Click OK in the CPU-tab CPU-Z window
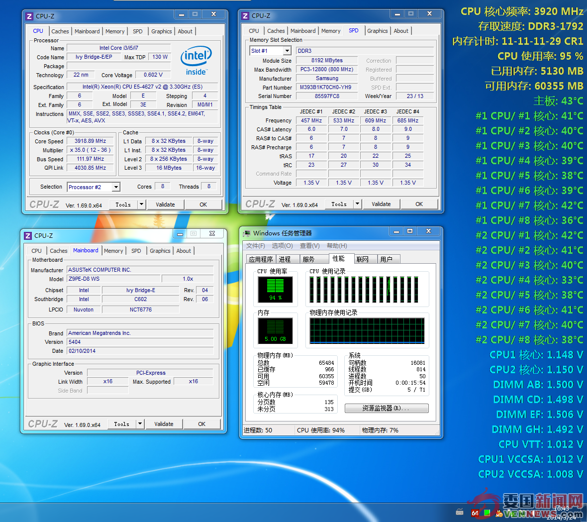 [x=203, y=205]
